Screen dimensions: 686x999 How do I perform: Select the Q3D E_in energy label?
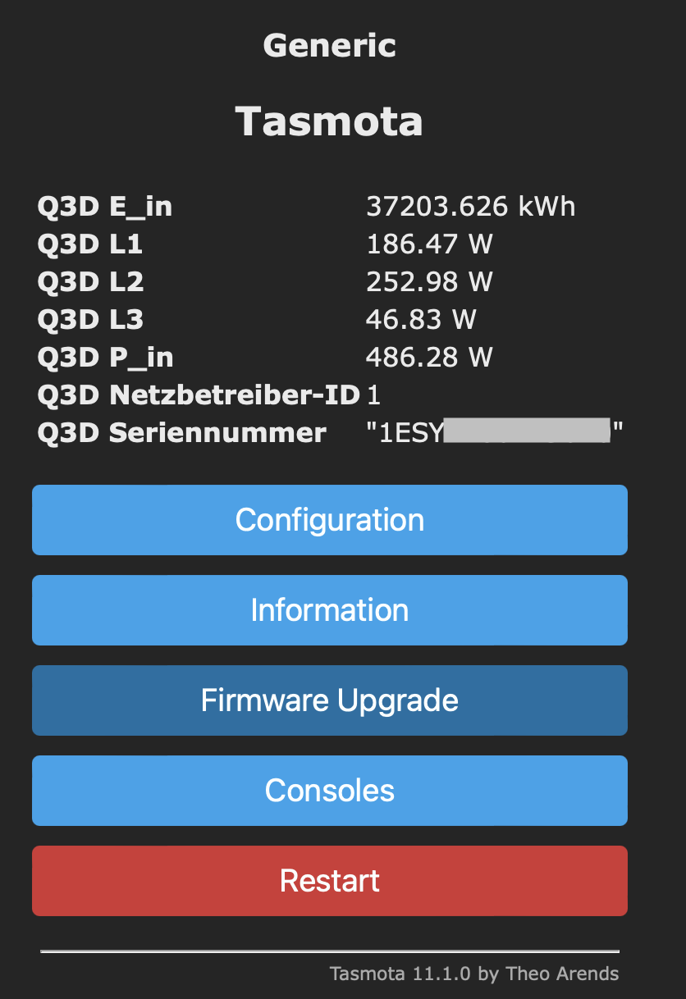tap(105, 206)
